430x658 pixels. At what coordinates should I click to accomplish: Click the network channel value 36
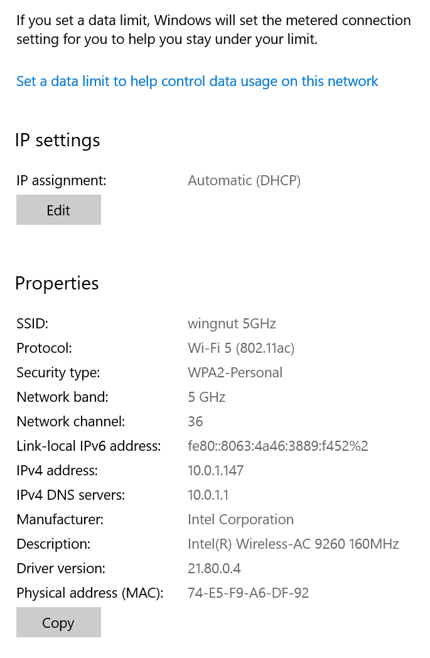coord(195,421)
